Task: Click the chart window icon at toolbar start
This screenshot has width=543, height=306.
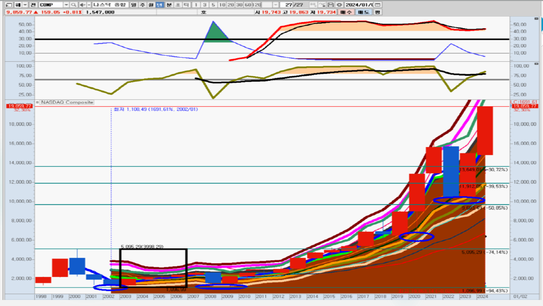Action: click(x=9, y=5)
